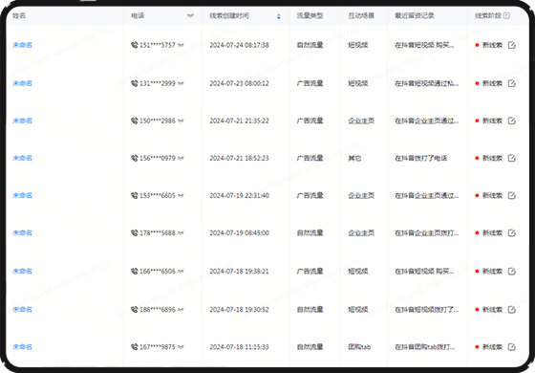This screenshot has width=535, height=373.
Task: Click edit icon on 167****9875 row
Action: pyautogui.click(x=511, y=347)
